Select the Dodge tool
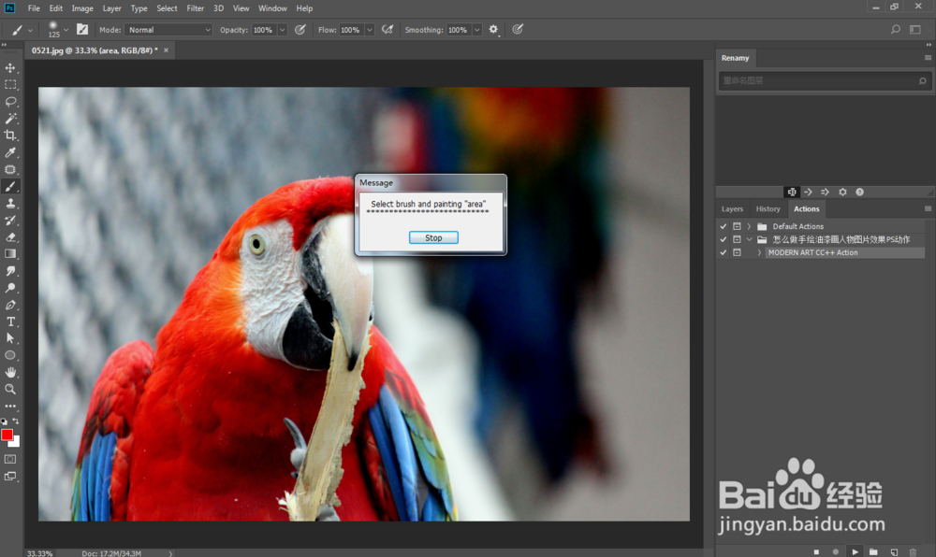Image resolution: width=936 pixels, height=557 pixels. 10,288
